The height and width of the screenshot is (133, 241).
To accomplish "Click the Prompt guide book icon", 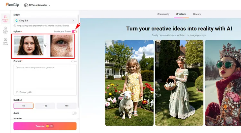I will [18, 92].
